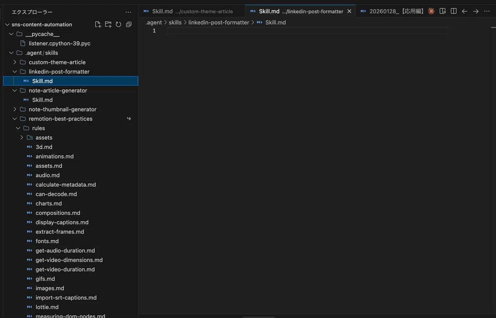The height and width of the screenshot is (318, 496).
Task: Open audio.md in rules
Action: coord(48,175)
